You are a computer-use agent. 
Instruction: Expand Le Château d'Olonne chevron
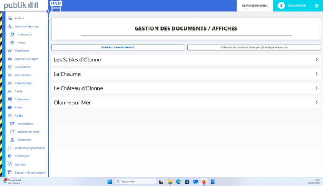(317, 88)
